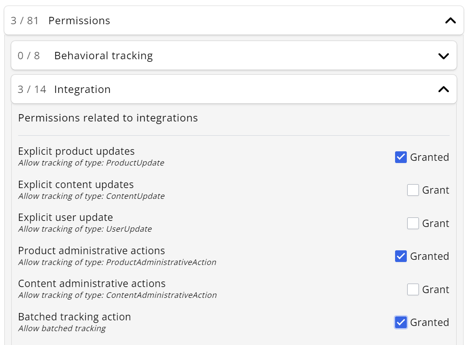
Task: Uncheck Granted for Explicit product updates
Action: pos(401,157)
